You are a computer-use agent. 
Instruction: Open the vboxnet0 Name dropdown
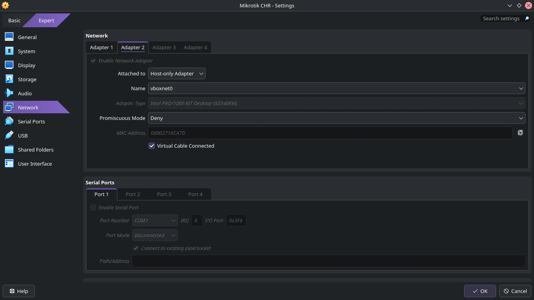coord(337,88)
